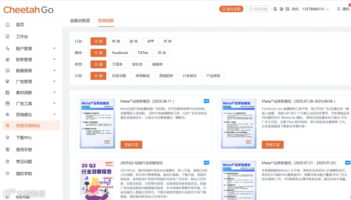Click the 猎豹学院 graduation cap icon
Screen dimensions: 351x200
[x=7, y=174]
